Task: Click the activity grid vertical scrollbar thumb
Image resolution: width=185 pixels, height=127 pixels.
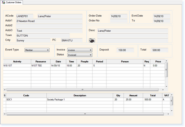Action: click(166, 70)
